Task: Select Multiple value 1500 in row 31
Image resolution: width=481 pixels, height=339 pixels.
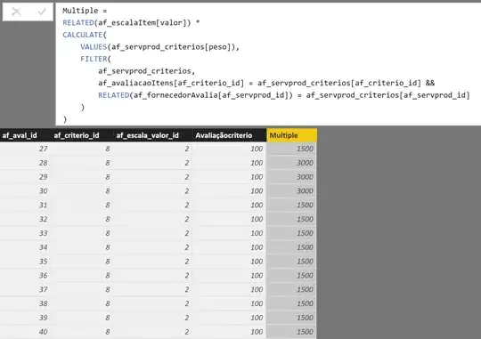Action: [292, 205]
